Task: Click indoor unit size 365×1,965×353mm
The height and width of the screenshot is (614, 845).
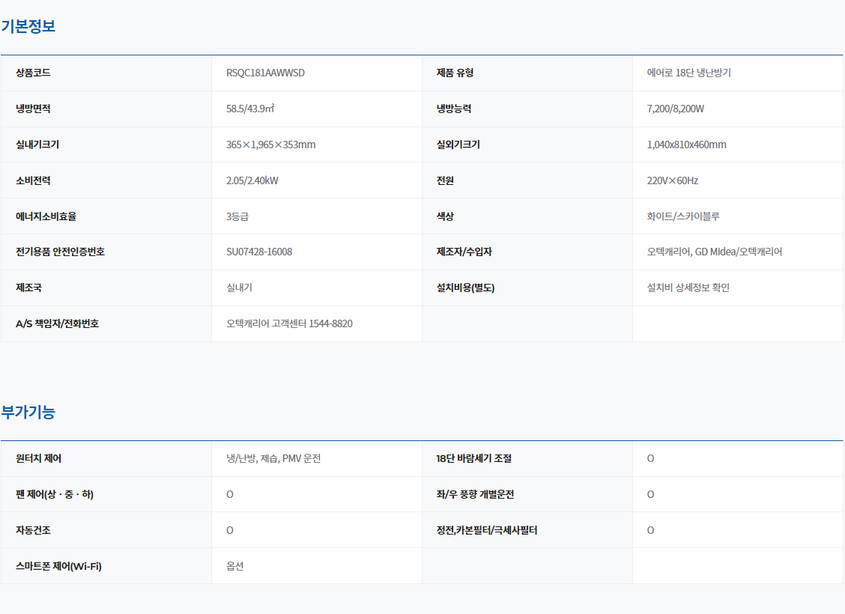Action: (270, 145)
